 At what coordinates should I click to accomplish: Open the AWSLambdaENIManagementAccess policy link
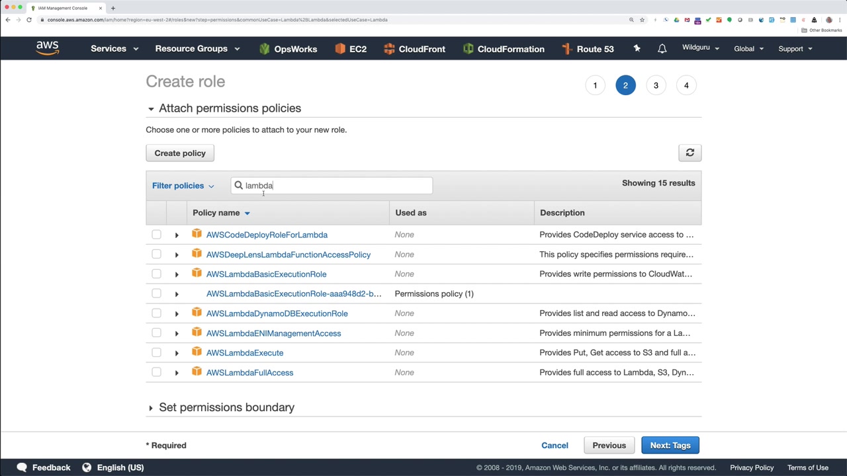point(273,333)
